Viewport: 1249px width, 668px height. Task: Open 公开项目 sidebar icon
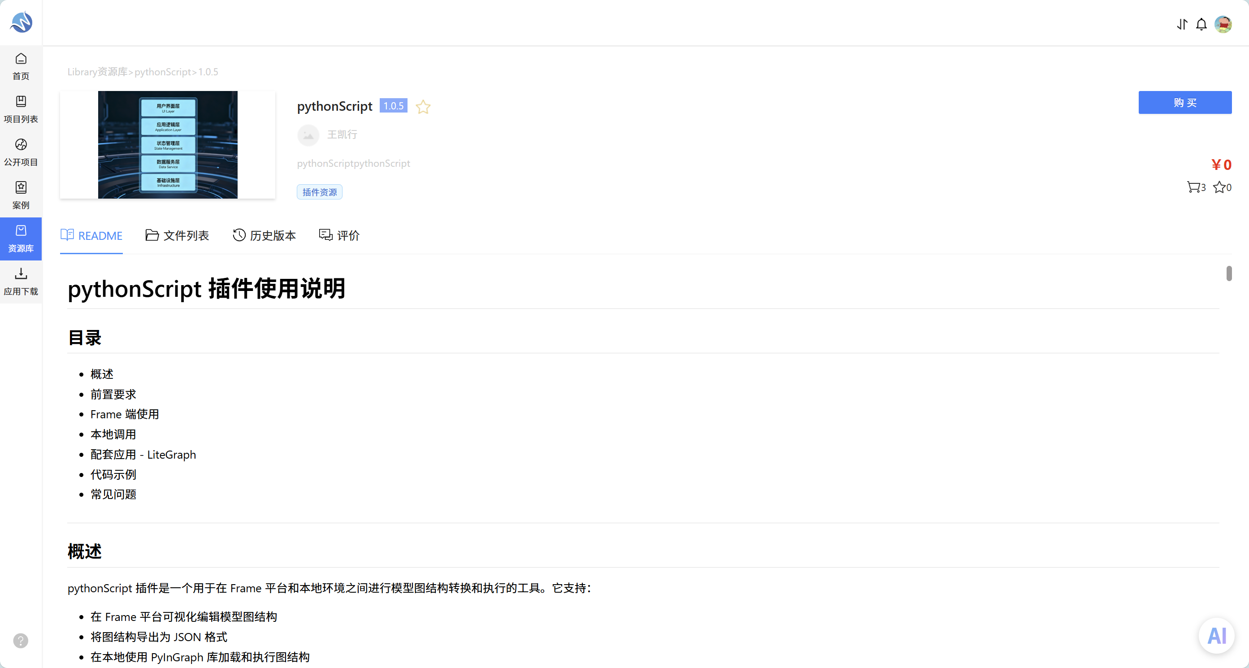click(x=21, y=153)
